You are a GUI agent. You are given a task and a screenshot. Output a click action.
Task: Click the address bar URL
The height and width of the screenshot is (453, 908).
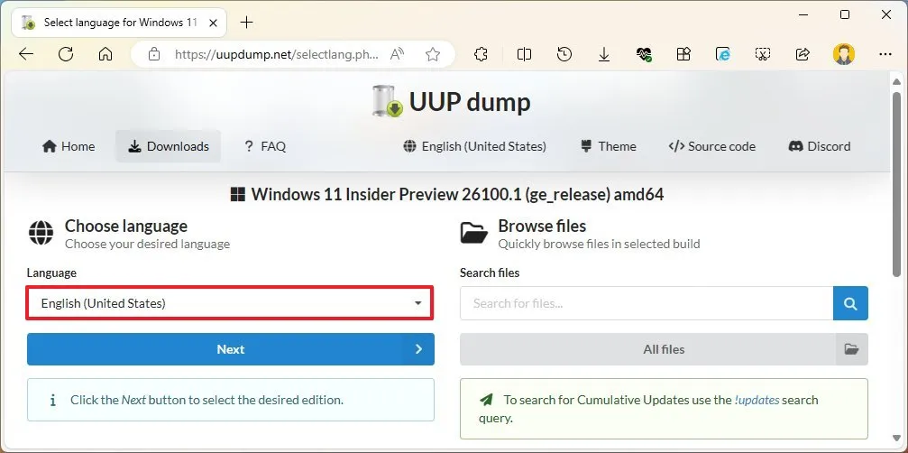pyautogui.click(x=277, y=54)
